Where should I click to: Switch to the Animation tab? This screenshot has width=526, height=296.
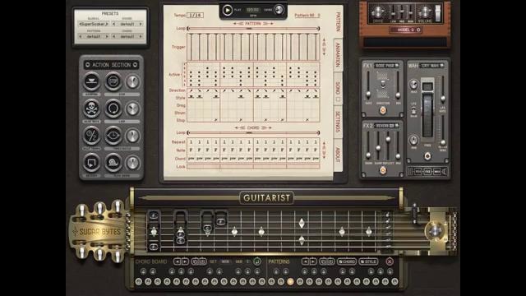pos(338,55)
